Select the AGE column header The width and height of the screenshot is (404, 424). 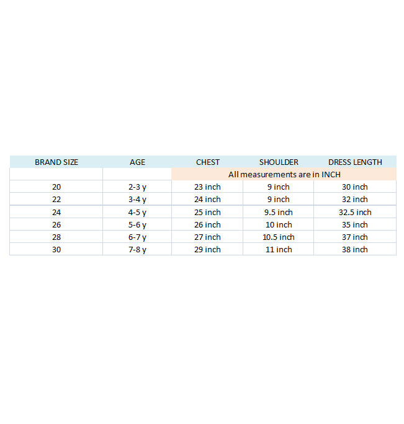(x=137, y=162)
